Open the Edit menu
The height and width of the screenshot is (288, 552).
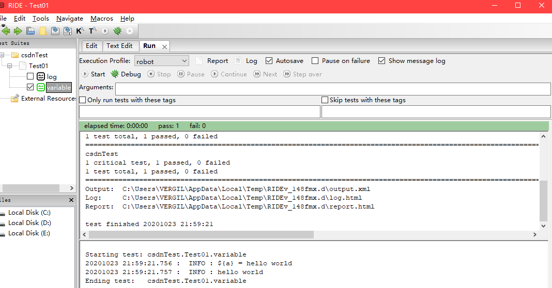[19, 19]
